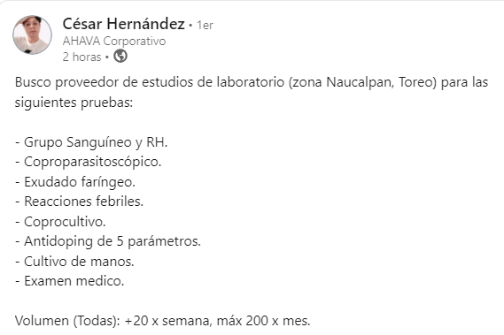The height and width of the screenshot is (335, 504).
Task: Select the 'Antidoping de 5 parámetros.' item
Action: (x=108, y=241)
